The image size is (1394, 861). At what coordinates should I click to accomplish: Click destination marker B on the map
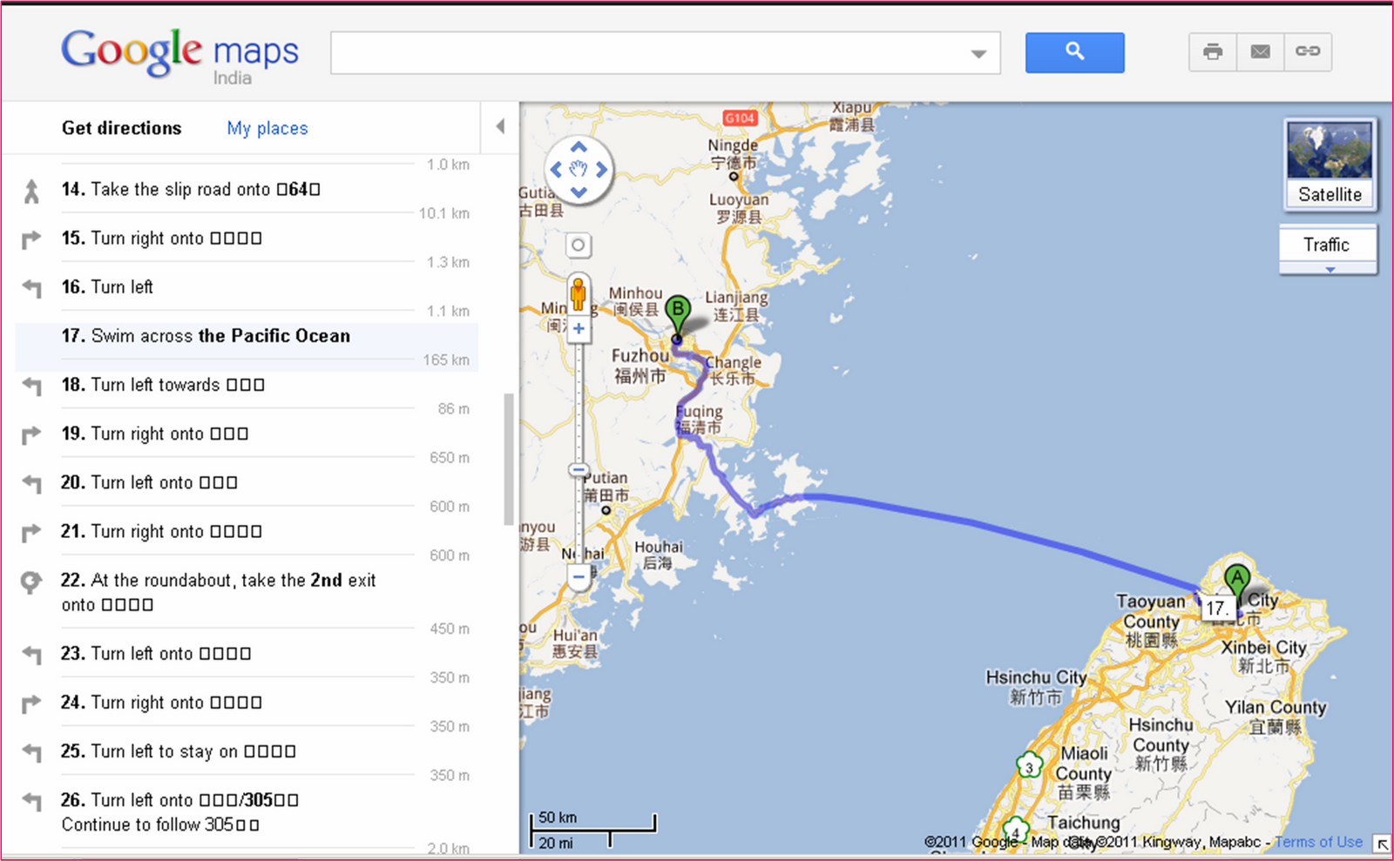tap(678, 316)
